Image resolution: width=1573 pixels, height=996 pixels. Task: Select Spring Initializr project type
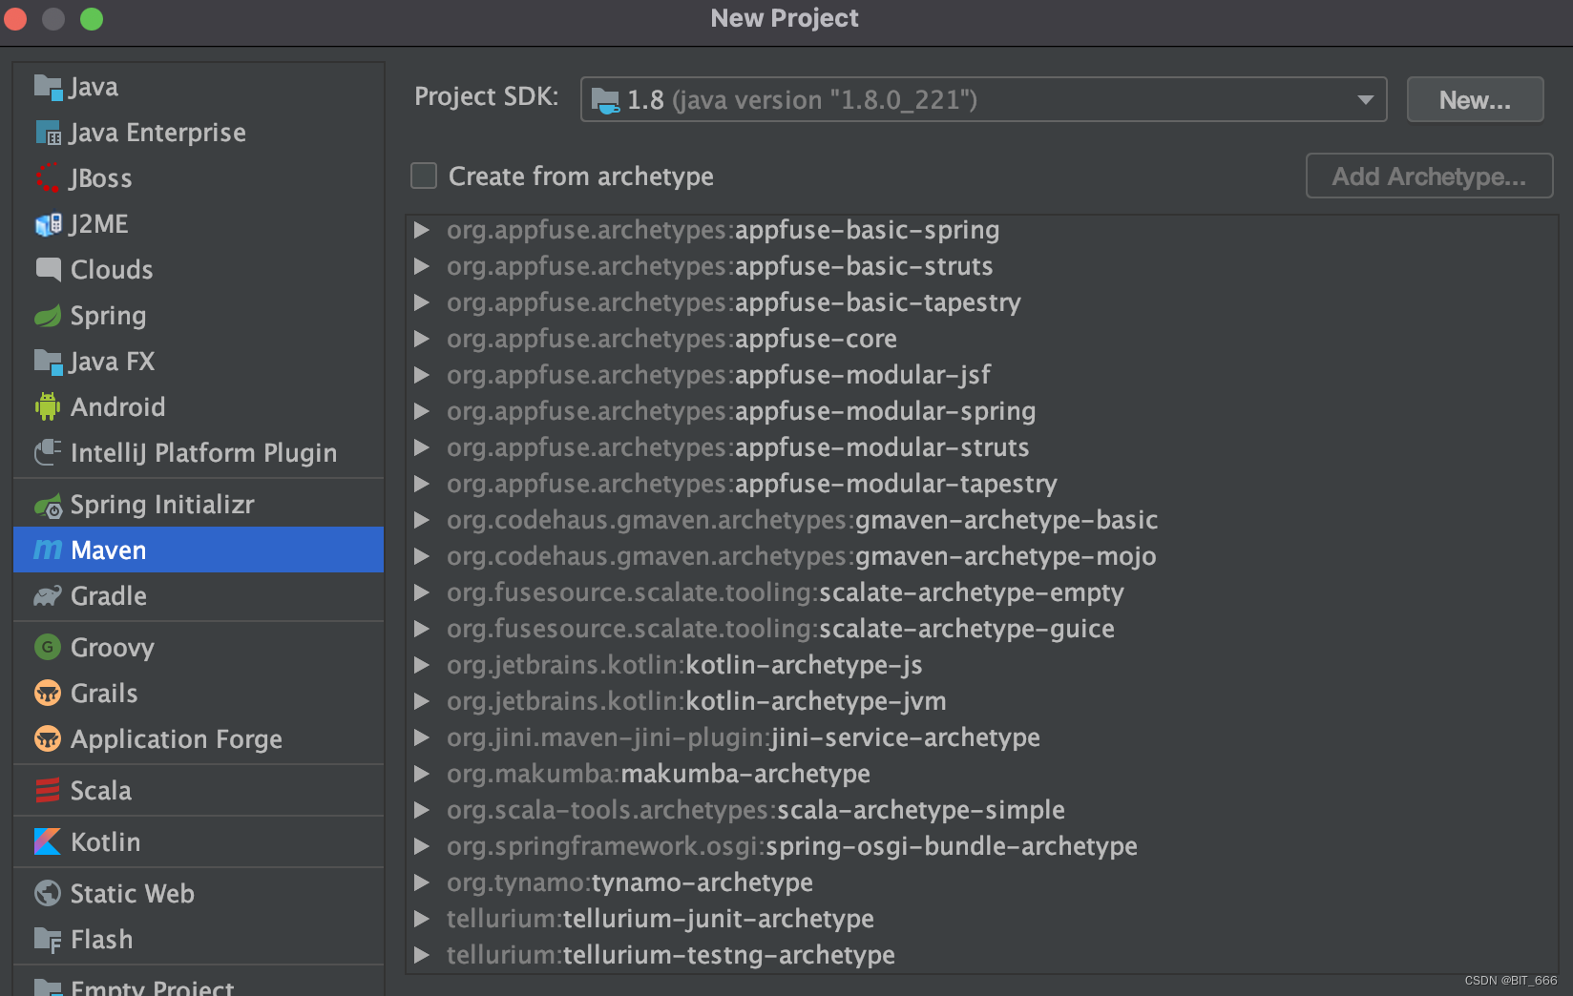click(199, 505)
